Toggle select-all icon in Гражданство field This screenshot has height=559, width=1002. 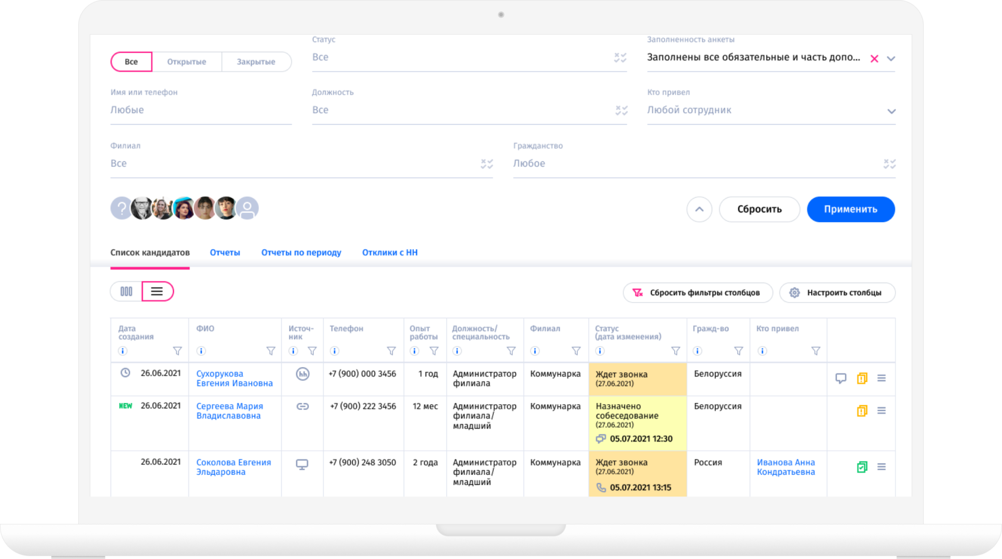(889, 164)
